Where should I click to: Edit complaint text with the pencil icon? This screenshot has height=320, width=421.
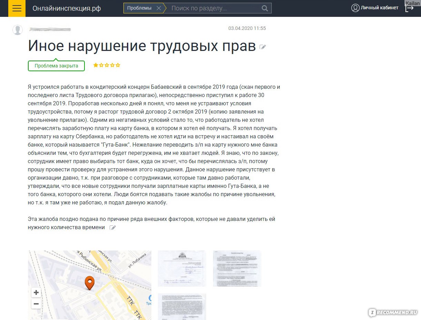coord(113,227)
